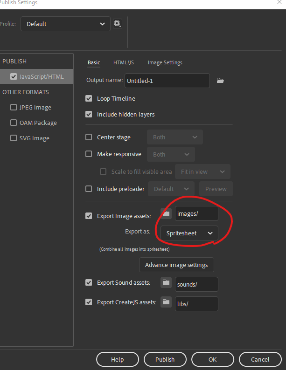Toggle the Loop Timeline checkbox
The width and height of the screenshot is (286, 370).
[89, 99]
